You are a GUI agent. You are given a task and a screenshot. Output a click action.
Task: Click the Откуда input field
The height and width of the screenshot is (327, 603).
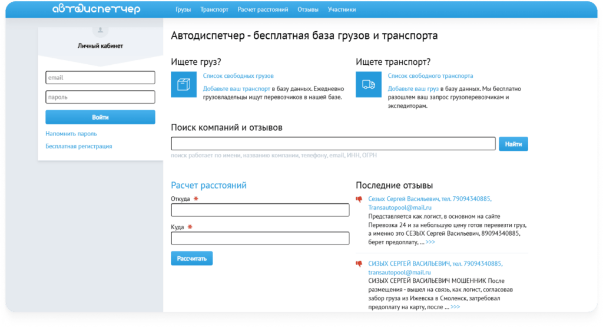(x=260, y=210)
